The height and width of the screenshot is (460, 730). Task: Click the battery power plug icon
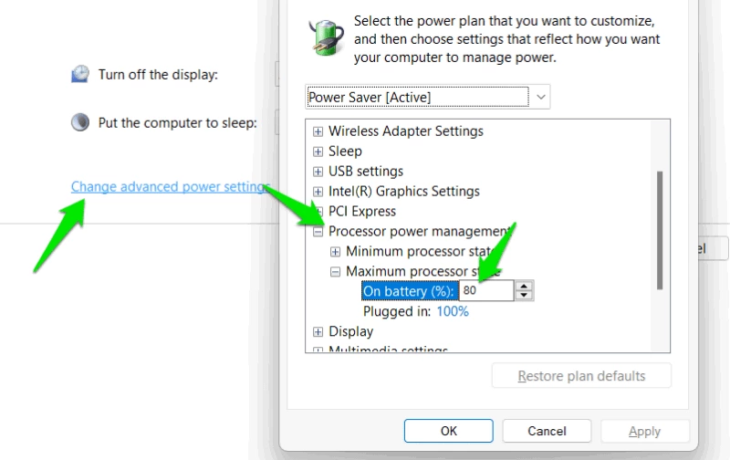(x=326, y=37)
